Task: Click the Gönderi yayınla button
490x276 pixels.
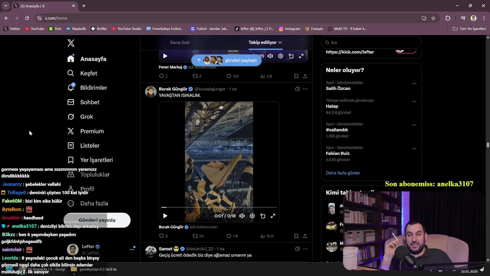Action: pos(97,220)
